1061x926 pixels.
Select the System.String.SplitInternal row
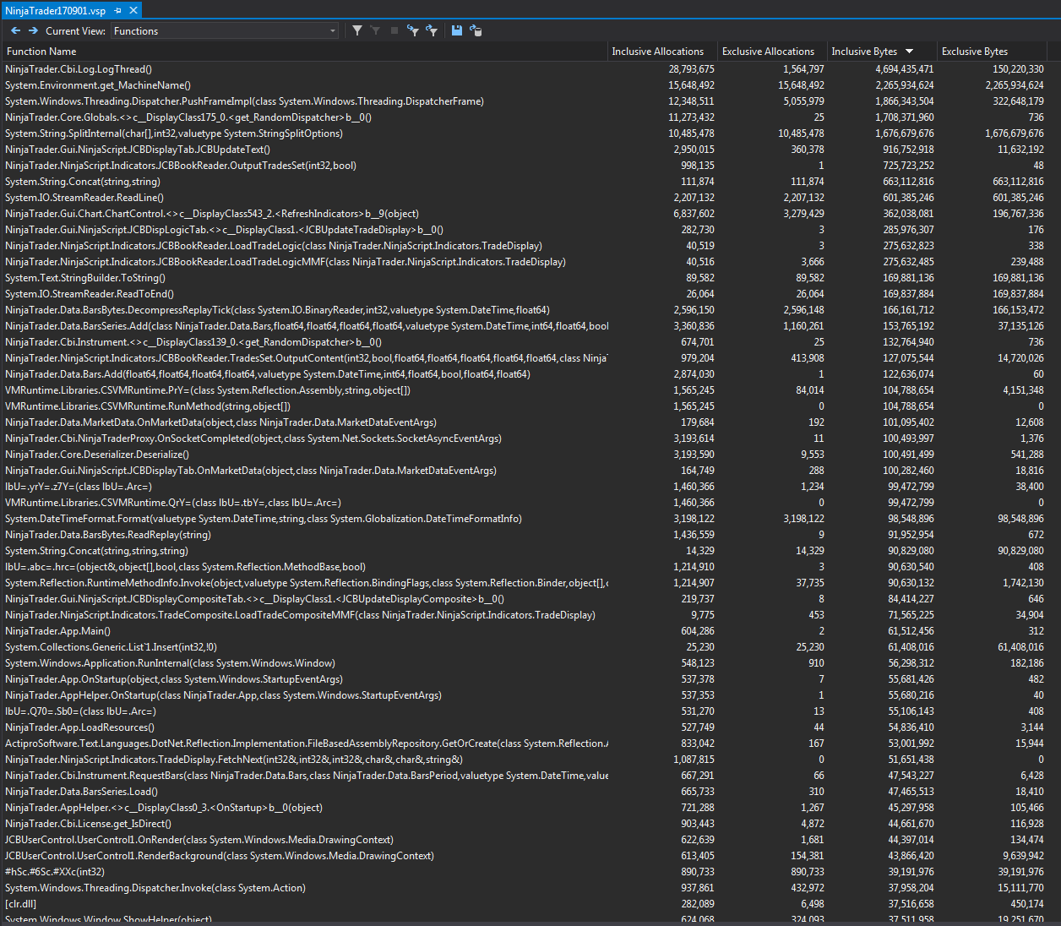[x=524, y=133]
